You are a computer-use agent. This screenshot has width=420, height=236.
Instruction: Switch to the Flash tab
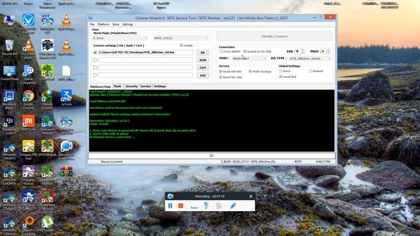(x=117, y=87)
